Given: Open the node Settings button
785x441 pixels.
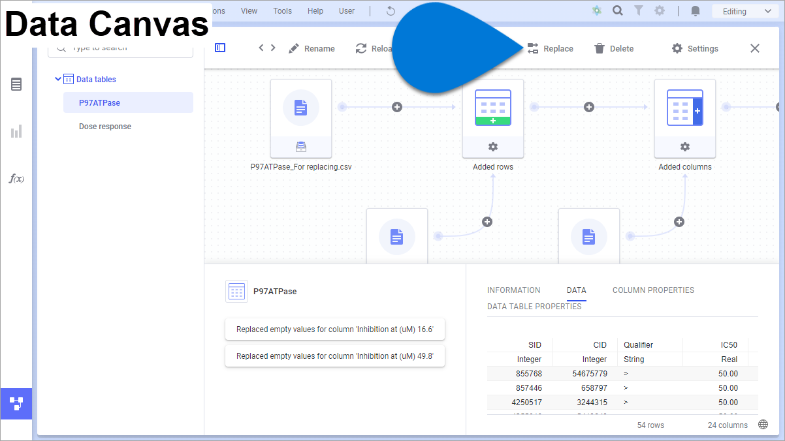Looking at the screenshot, I should point(695,48).
